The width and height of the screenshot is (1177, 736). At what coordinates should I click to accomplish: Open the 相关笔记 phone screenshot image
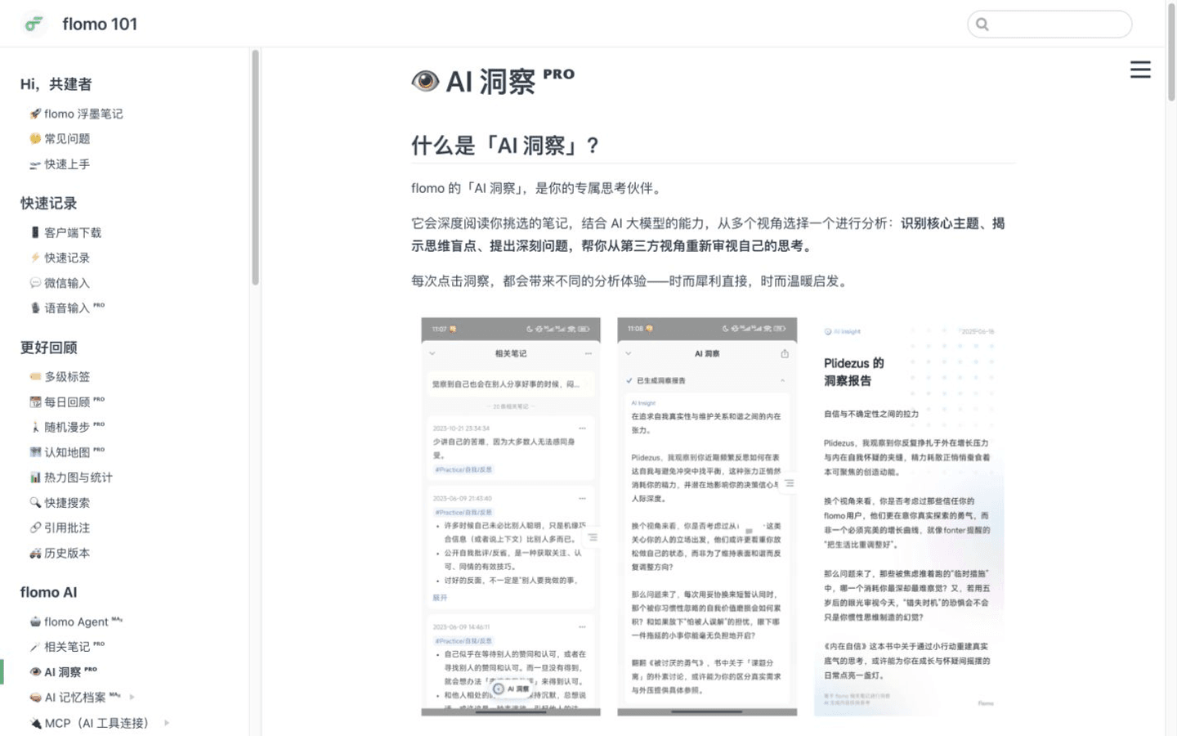(511, 517)
